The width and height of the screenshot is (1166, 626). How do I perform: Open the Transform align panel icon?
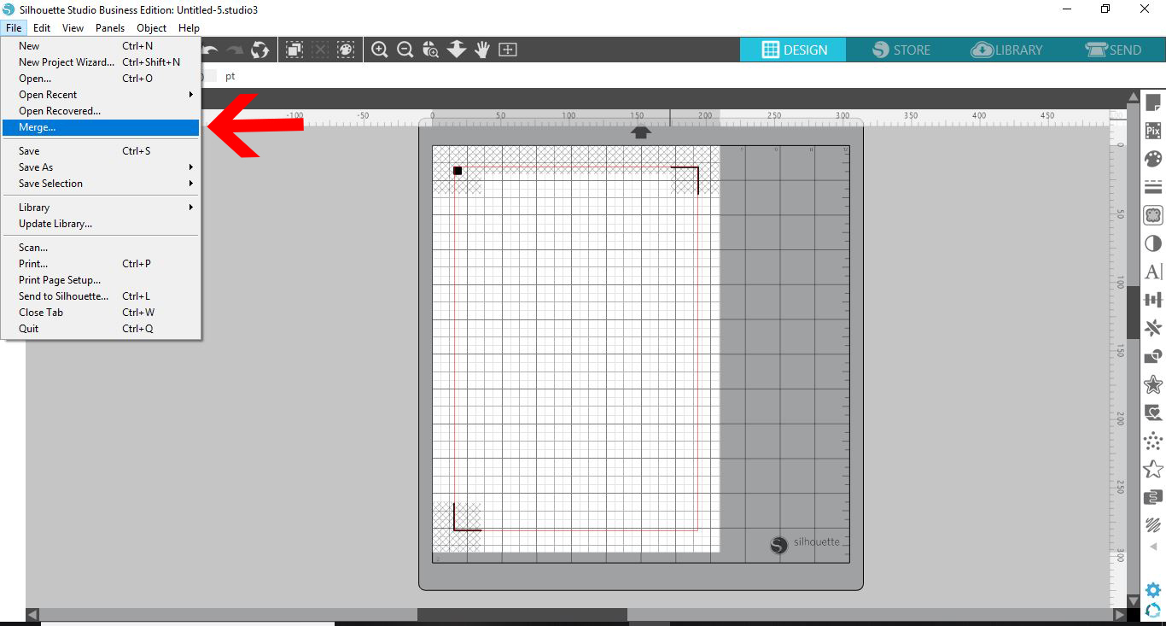pyautogui.click(x=1153, y=300)
